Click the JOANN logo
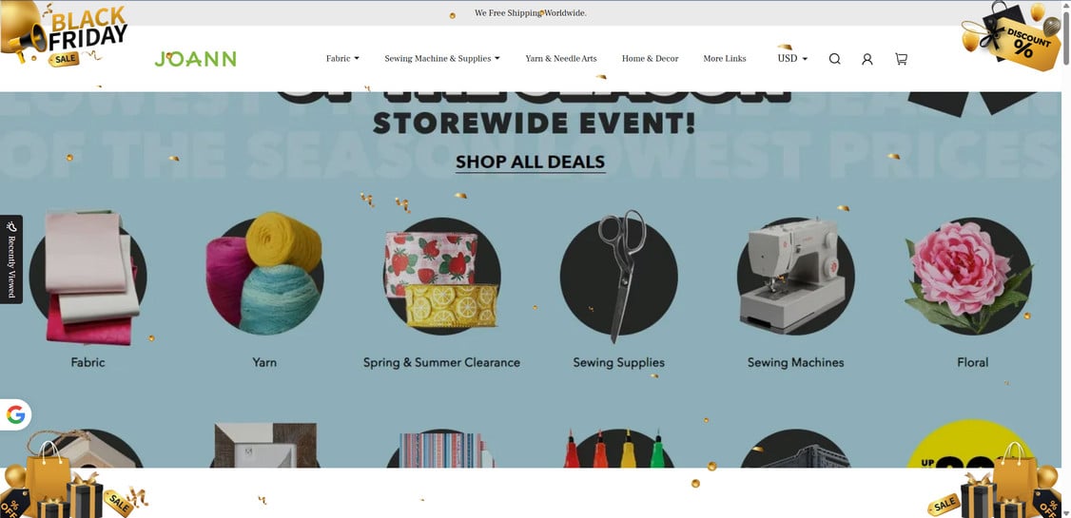The image size is (1071, 518). click(x=195, y=59)
